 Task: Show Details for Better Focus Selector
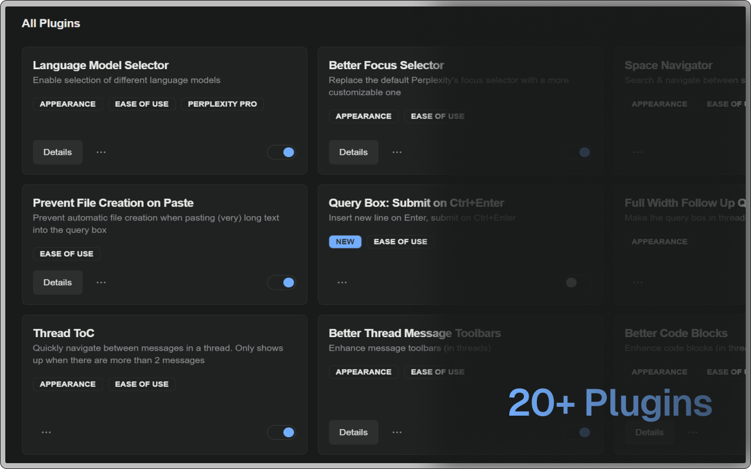(x=353, y=152)
